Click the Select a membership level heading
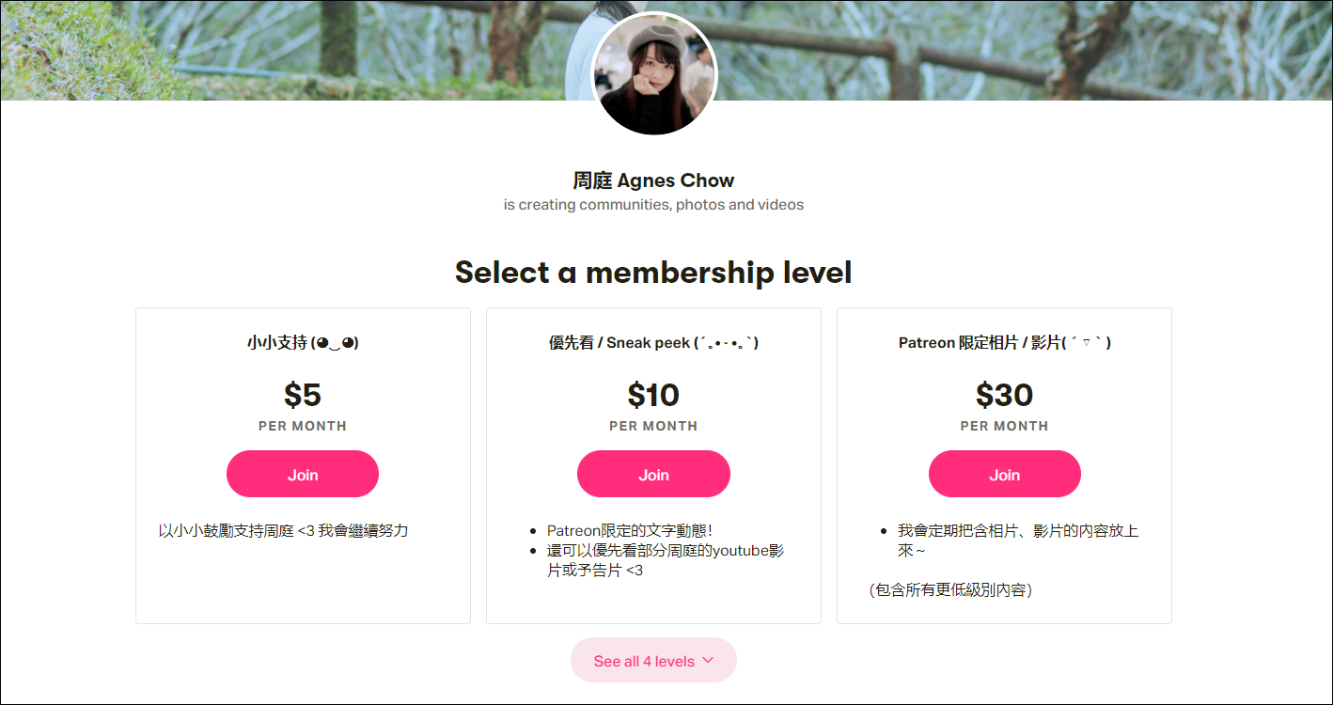Viewport: 1333px width, 705px height. (653, 273)
